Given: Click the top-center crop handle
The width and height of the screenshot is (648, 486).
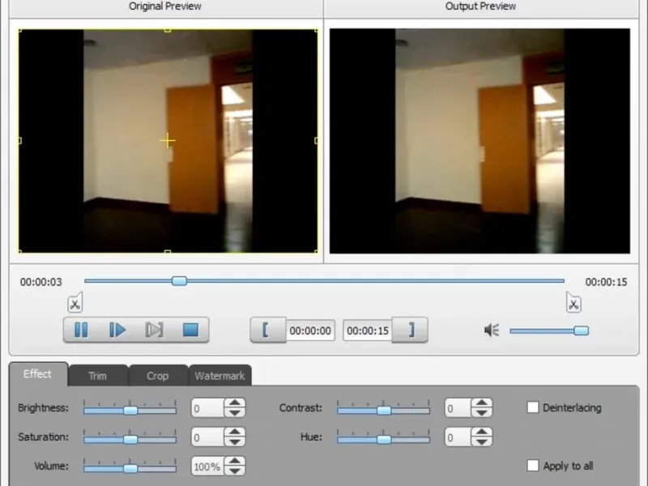Looking at the screenshot, I should pyautogui.click(x=168, y=30).
